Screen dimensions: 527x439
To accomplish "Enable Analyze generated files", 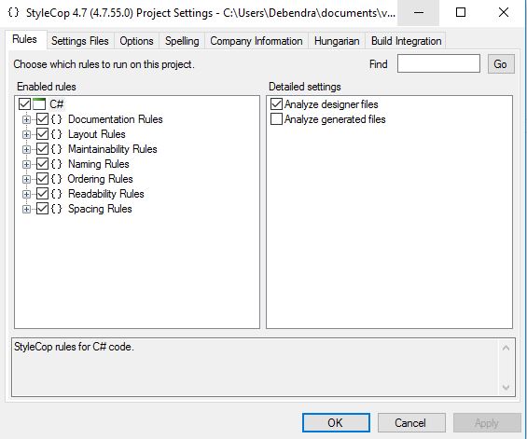I will point(276,119).
